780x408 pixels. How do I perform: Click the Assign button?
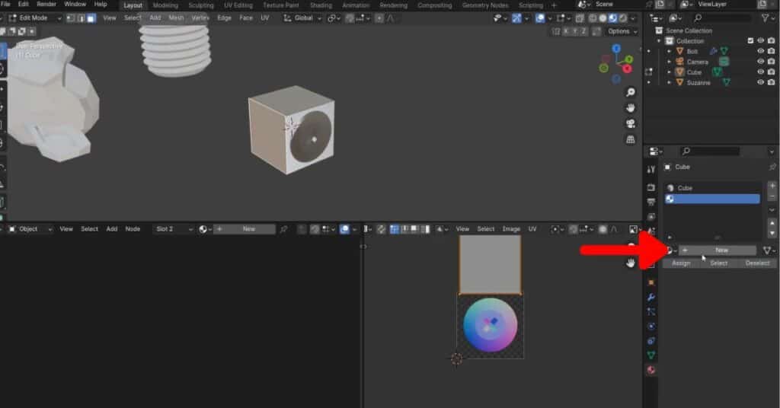click(x=681, y=263)
